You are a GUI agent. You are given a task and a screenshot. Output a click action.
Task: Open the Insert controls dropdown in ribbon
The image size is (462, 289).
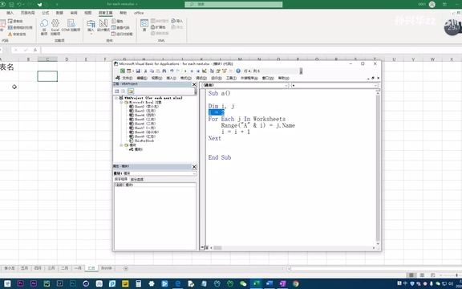point(91,26)
